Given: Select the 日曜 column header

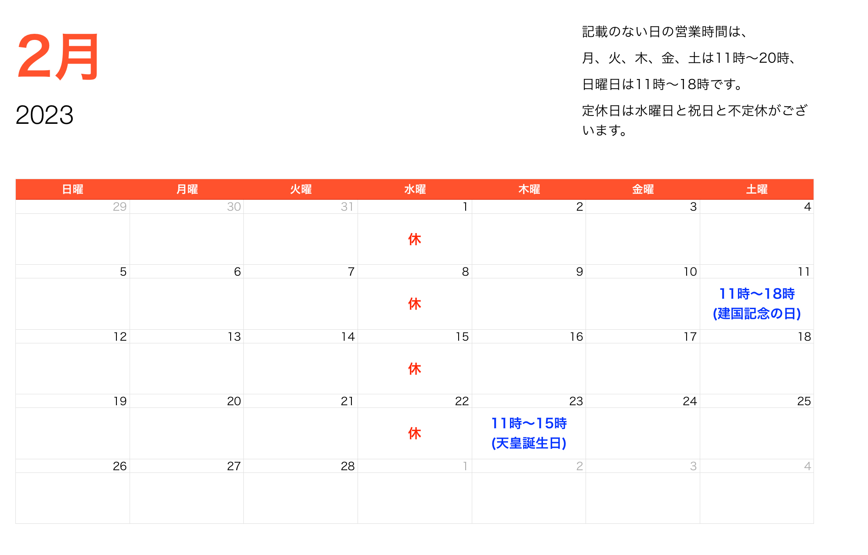Looking at the screenshot, I should [x=72, y=189].
